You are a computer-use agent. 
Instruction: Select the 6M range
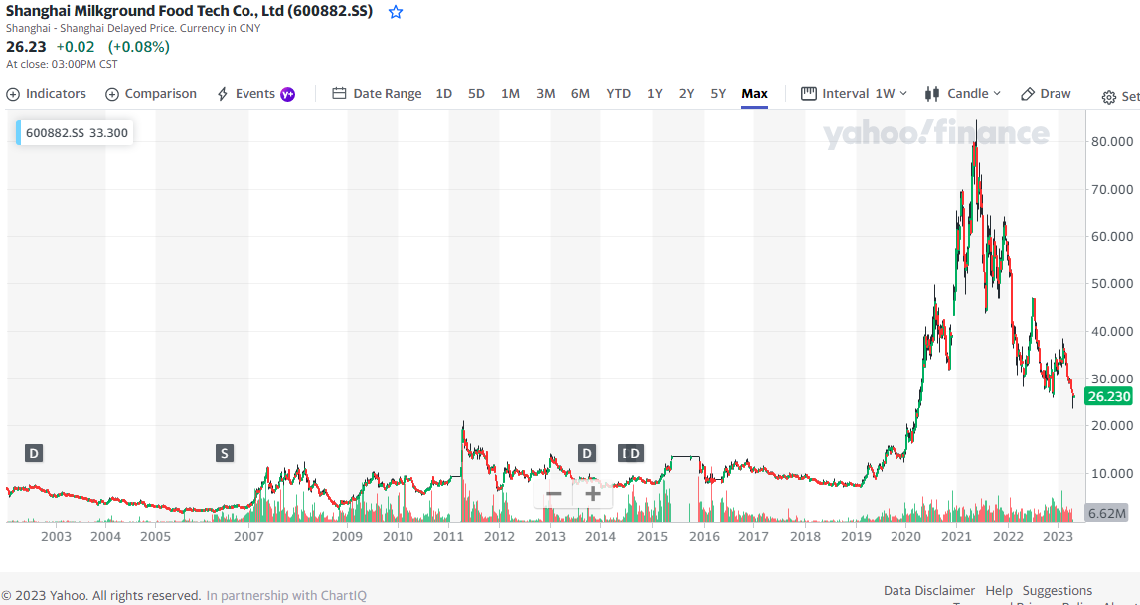[580, 93]
